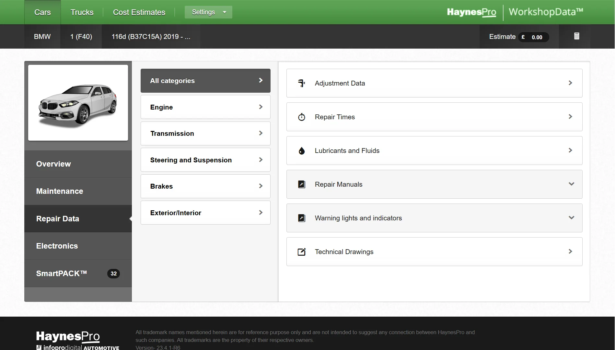The height and width of the screenshot is (350, 615).
Task: Select the Steering and Suspension category
Action: tap(205, 160)
